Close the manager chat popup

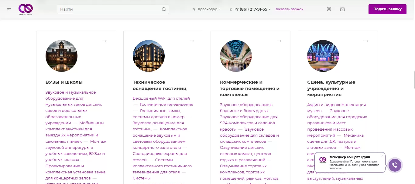382,156
